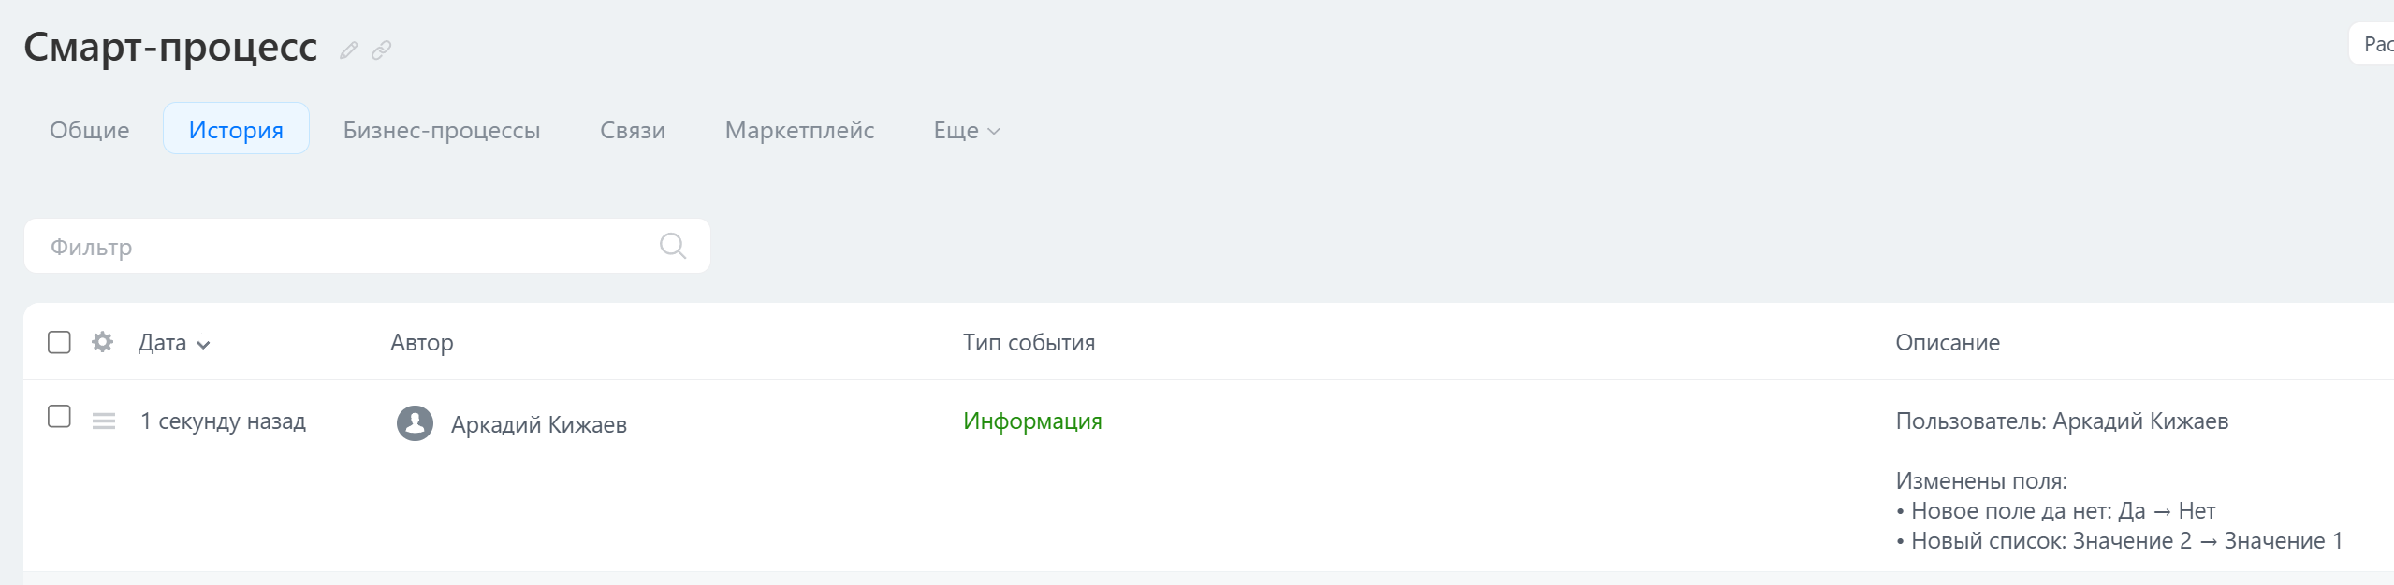Go to the Бизнес-процессы tab
This screenshot has width=2394, height=585.
442,130
